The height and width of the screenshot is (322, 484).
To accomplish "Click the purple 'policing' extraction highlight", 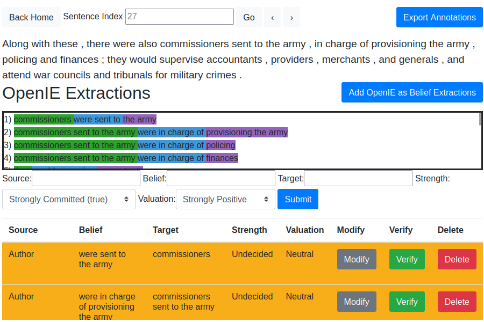I will point(220,145).
